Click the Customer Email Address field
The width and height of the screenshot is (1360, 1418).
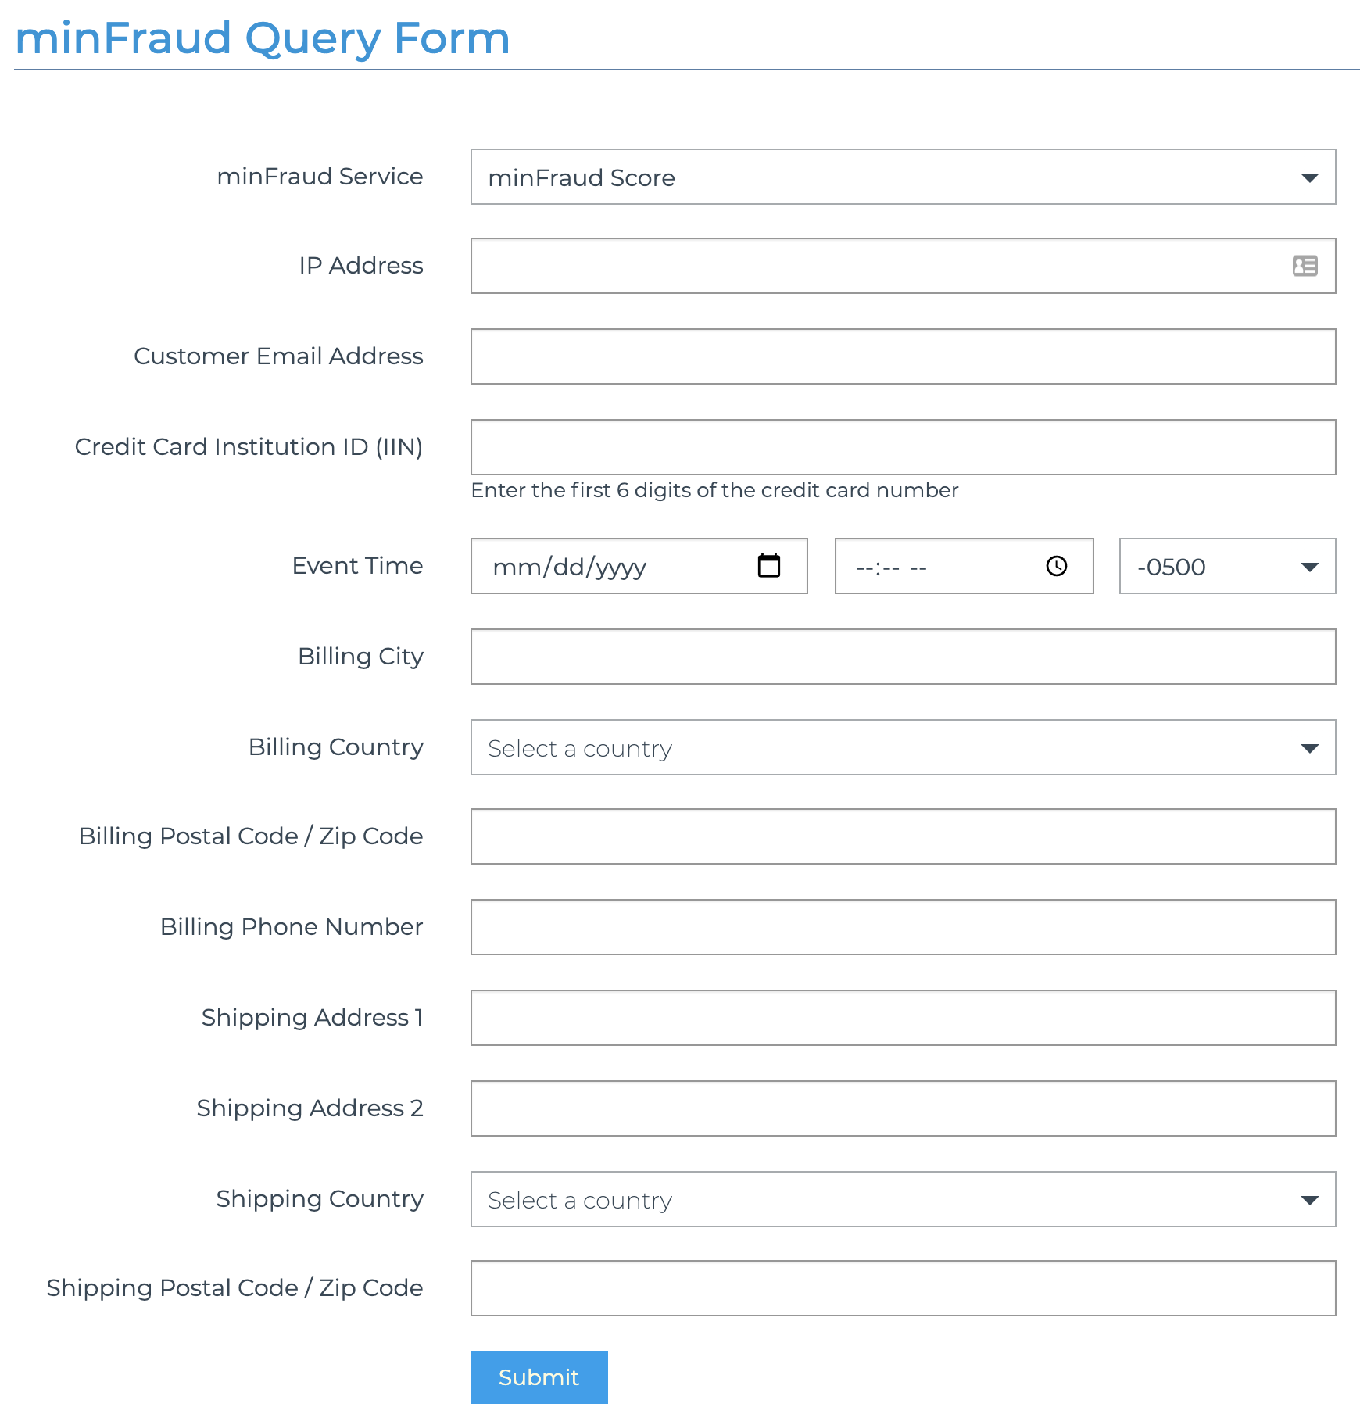(903, 357)
